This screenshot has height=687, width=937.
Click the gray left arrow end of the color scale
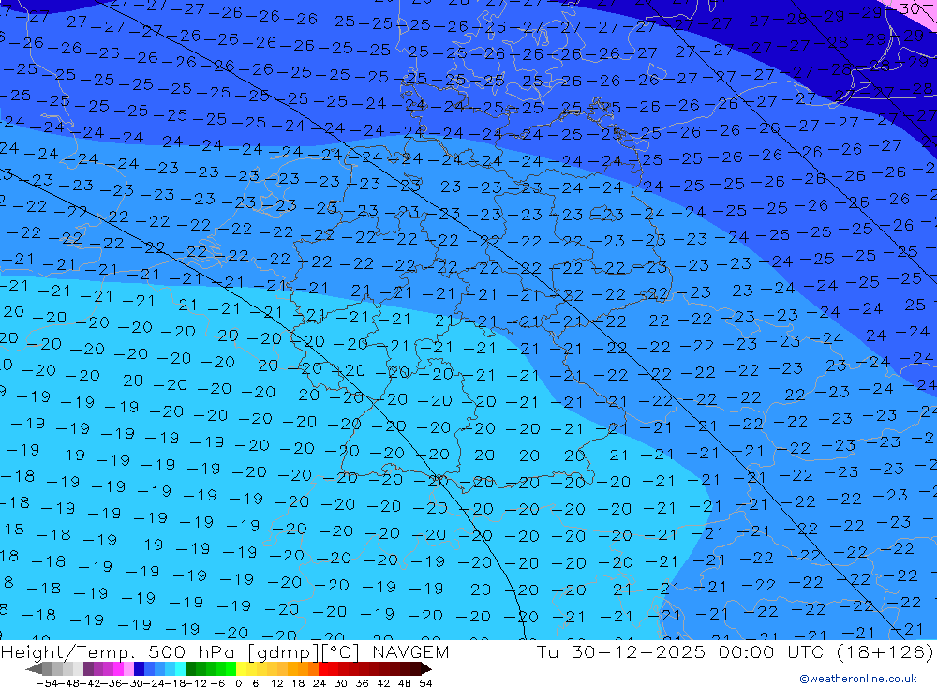point(34,668)
